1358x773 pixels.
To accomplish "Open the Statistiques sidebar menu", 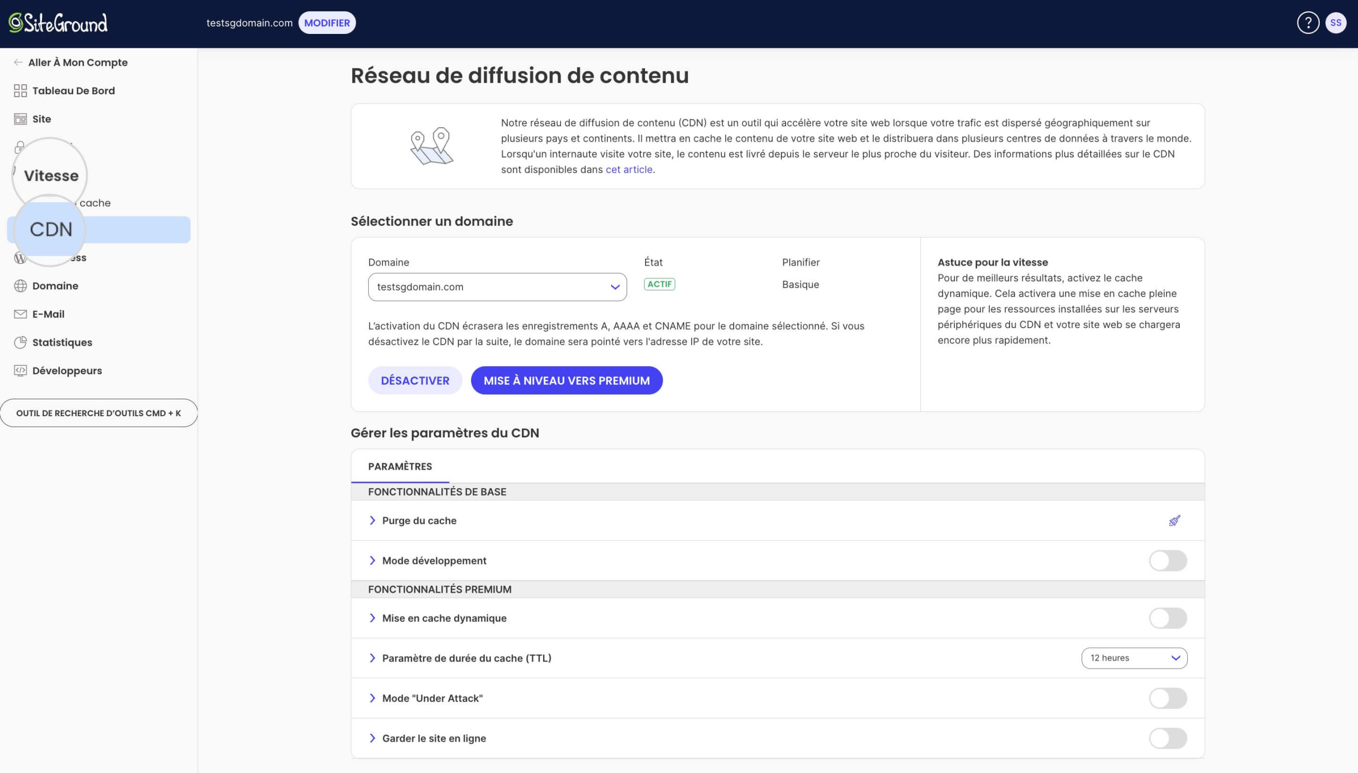I will point(62,342).
